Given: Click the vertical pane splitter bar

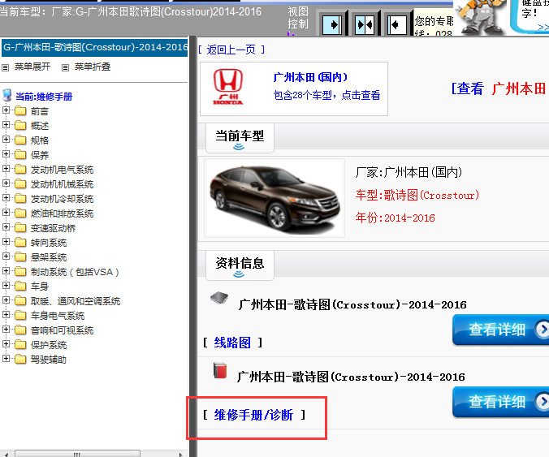Looking at the screenshot, I should coord(192,246).
